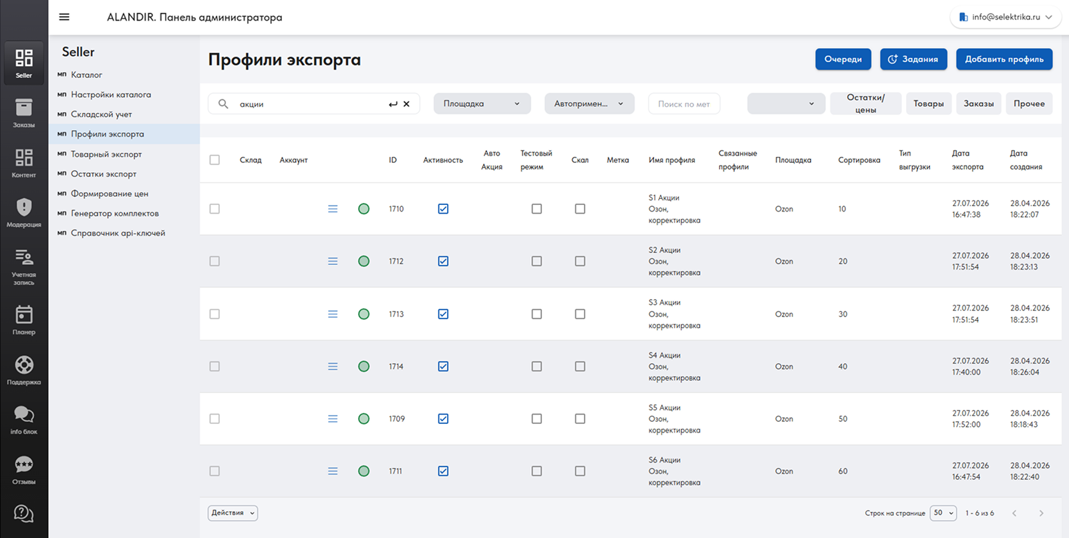The height and width of the screenshot is (538, 1069).
Task: Open the row menu icon for profile 1711
Action: pos(333,471)
